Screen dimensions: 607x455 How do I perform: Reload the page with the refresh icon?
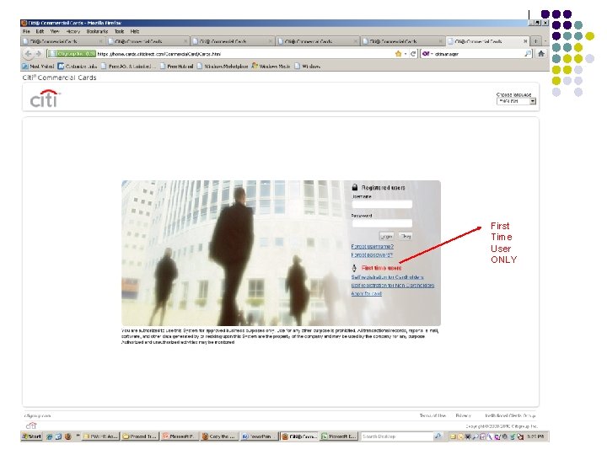[x=413, y=54]
